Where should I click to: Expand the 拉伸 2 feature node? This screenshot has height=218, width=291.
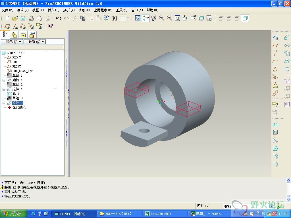(4, 103)
